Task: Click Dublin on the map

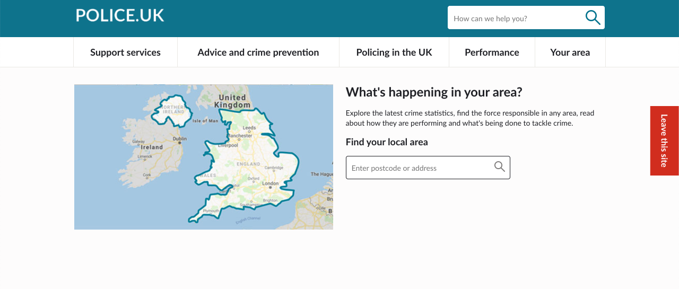Action: [179, 139]
